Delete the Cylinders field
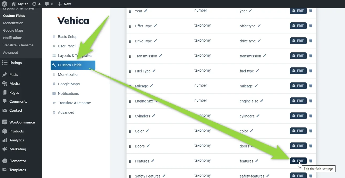 click(311, 116)
